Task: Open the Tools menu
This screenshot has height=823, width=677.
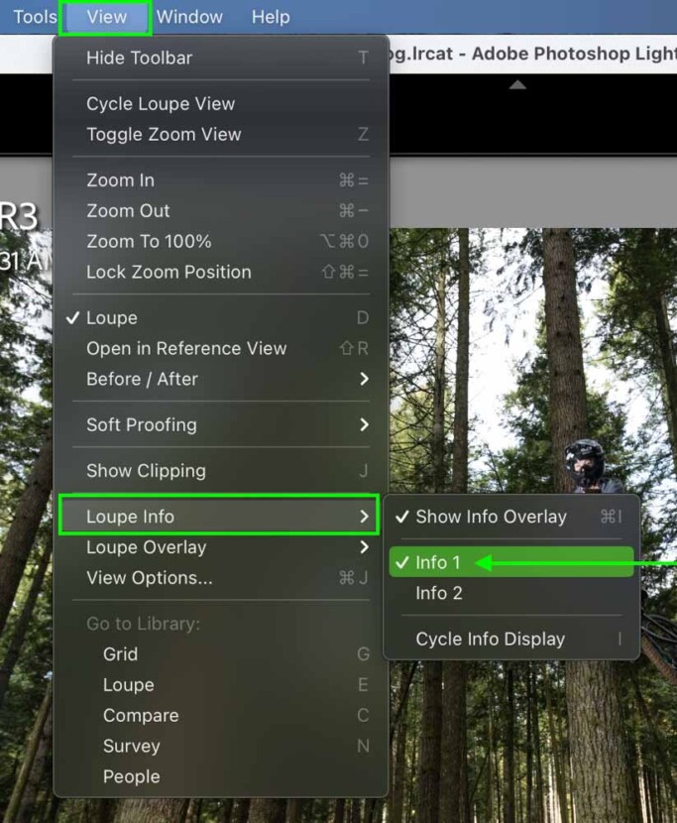Action: 33,17
